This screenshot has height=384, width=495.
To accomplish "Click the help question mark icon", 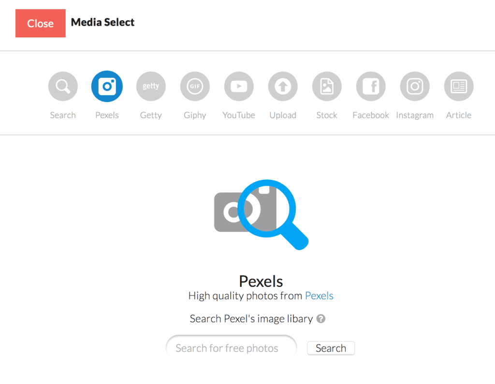I will point(321,319).
